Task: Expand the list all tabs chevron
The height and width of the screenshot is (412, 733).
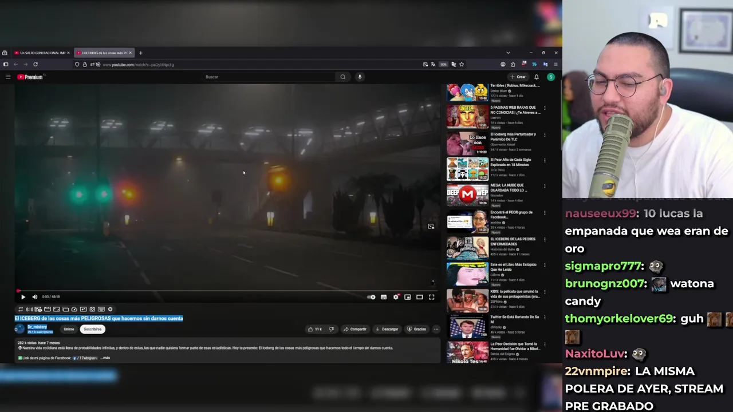Action: click(508, 53)
